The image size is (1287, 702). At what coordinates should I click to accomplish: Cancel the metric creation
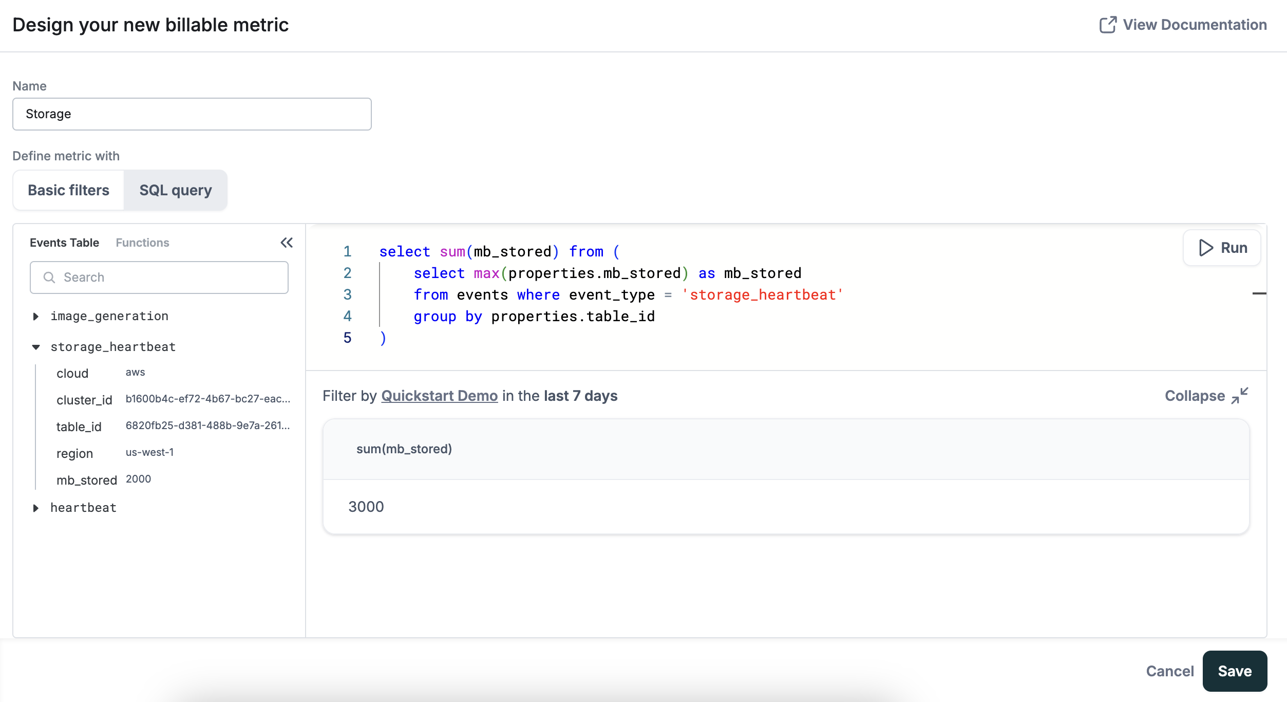[1170, 671]
